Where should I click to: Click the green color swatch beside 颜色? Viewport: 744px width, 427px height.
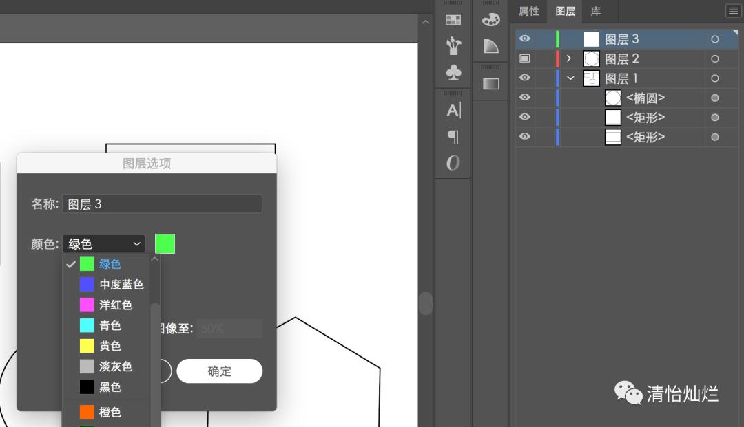point(165,244)
